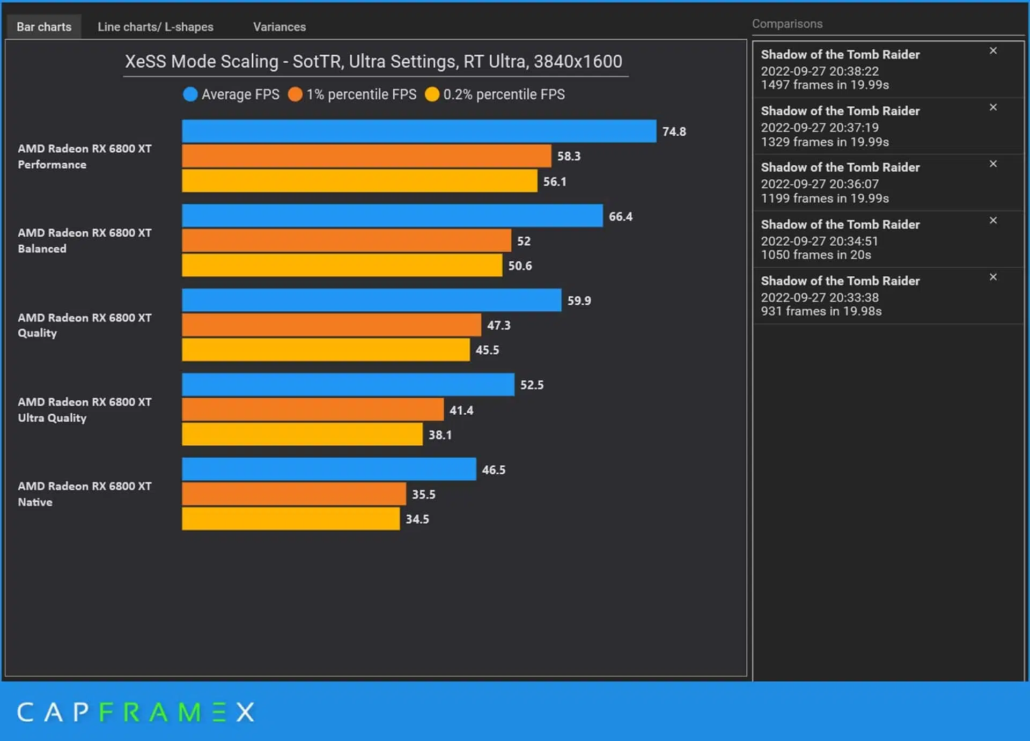
Task: Select comparison recorded at 20:33:38
Action: tap(888, 296)
